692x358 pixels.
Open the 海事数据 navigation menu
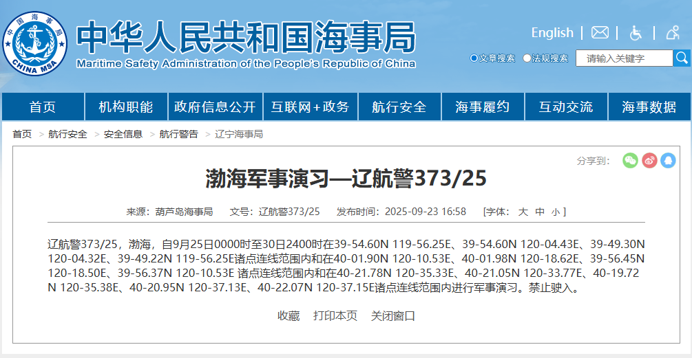649,107
